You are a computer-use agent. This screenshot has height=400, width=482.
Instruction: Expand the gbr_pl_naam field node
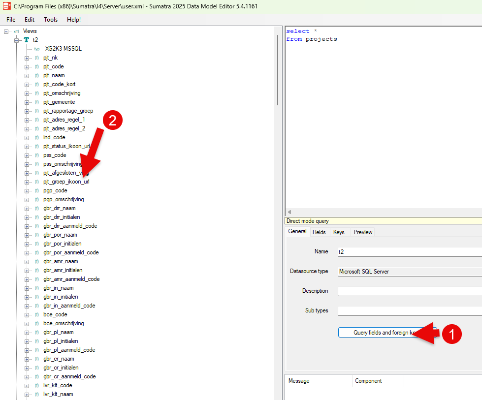click(x=27, y=333)
